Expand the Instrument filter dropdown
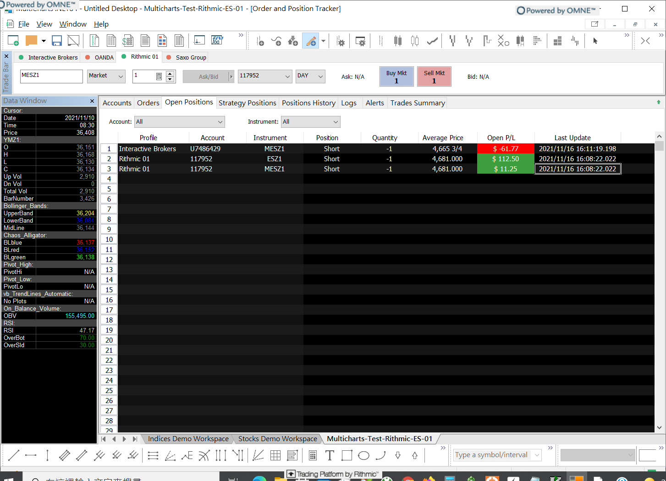666x481 pixels. pyautogui.click(x=311, y=122)
